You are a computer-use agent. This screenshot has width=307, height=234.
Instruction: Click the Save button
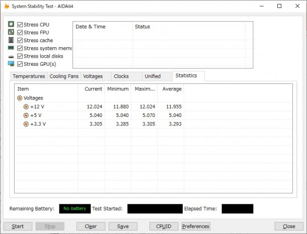point(123,226)
